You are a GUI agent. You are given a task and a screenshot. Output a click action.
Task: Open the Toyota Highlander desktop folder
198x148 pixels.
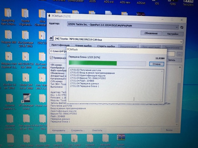[x=25, y=15]
